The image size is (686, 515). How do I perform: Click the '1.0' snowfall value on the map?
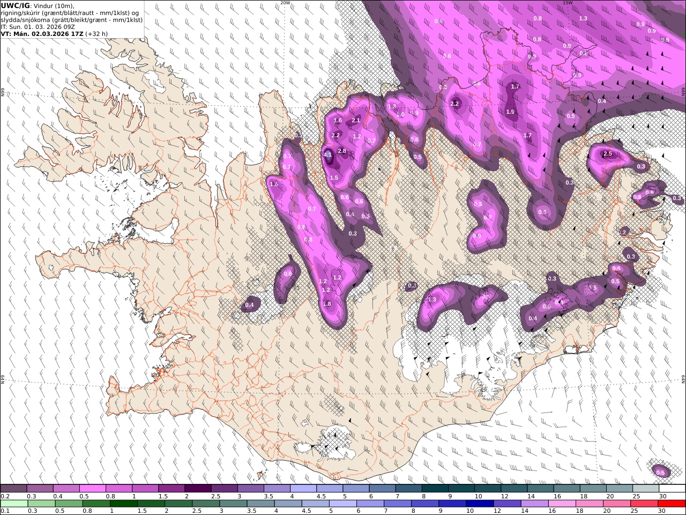pyautogui.click(x=400, y=114)
